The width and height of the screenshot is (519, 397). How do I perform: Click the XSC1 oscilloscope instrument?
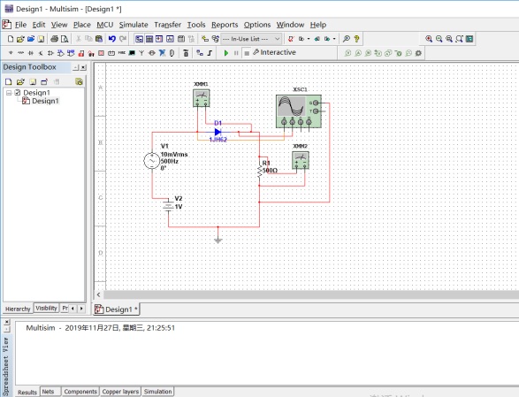point(299,111)
